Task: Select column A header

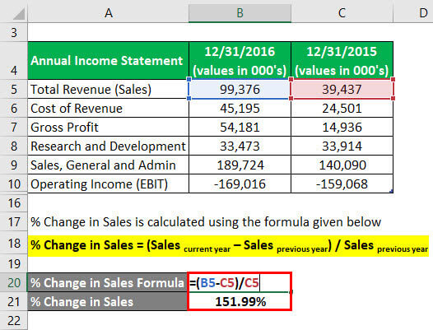Action: click(109, 12)
